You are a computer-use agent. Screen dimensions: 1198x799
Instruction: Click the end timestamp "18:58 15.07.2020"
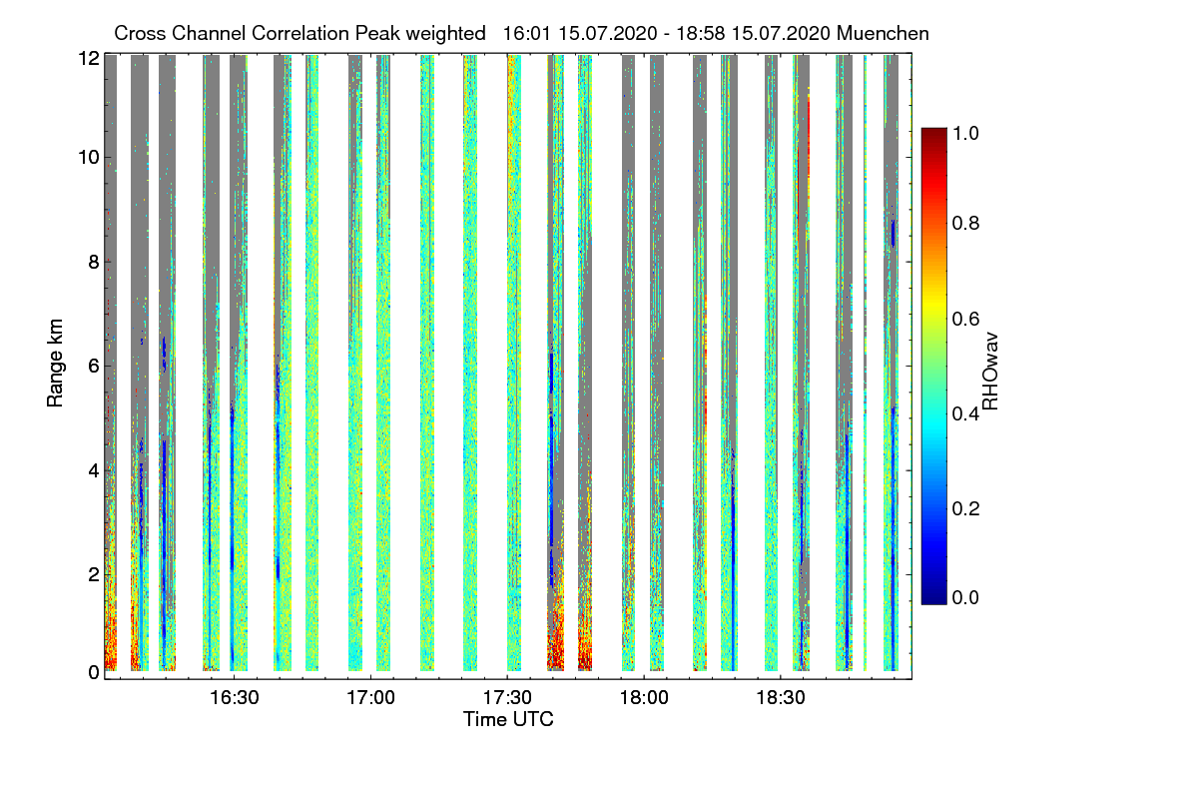pyautogui.click(x=755, y=33)
